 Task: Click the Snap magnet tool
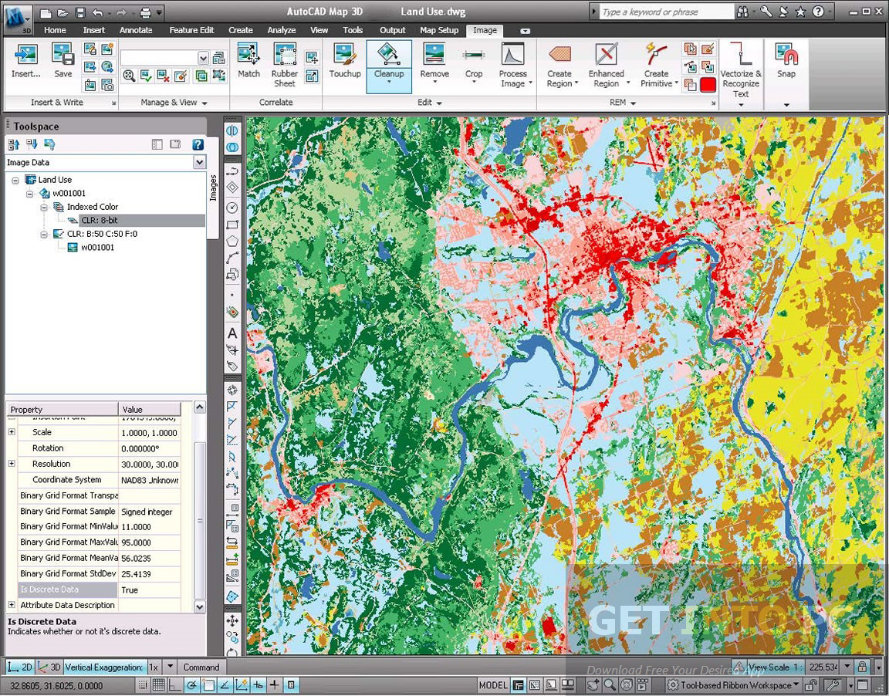click(x=786, y=60)
